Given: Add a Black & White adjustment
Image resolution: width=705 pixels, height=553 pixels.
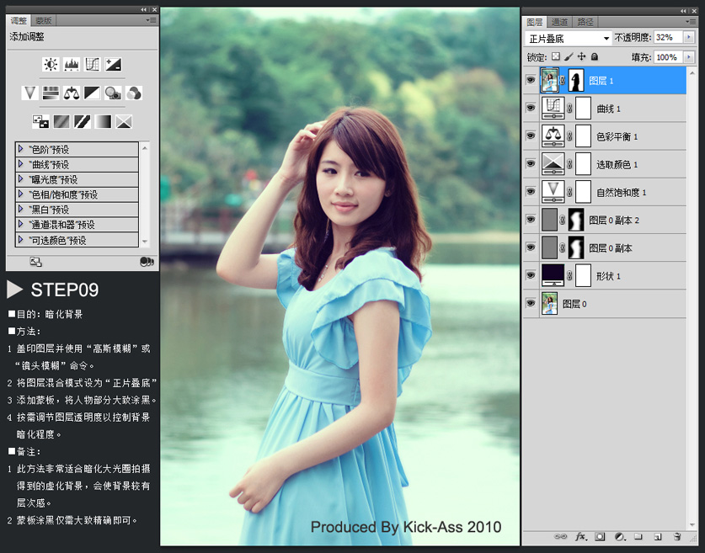Looking at the screenshot, I should (92, 93).
